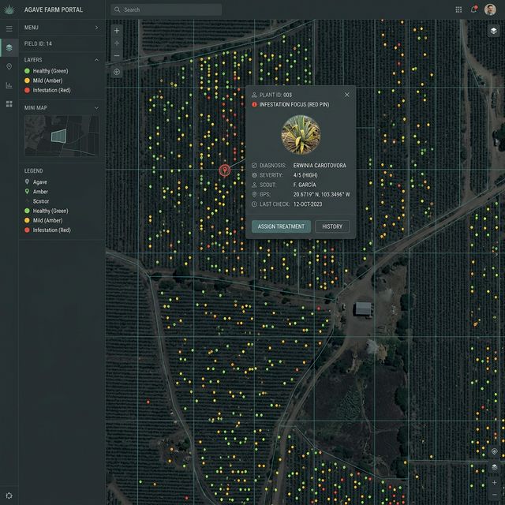Click the compass recenter button on map

(117, 72)
